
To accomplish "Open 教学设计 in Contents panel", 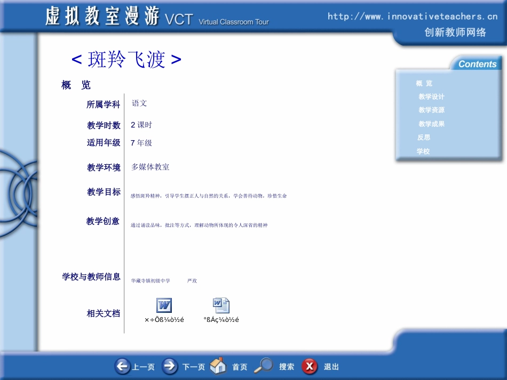I will coord(431,96).
